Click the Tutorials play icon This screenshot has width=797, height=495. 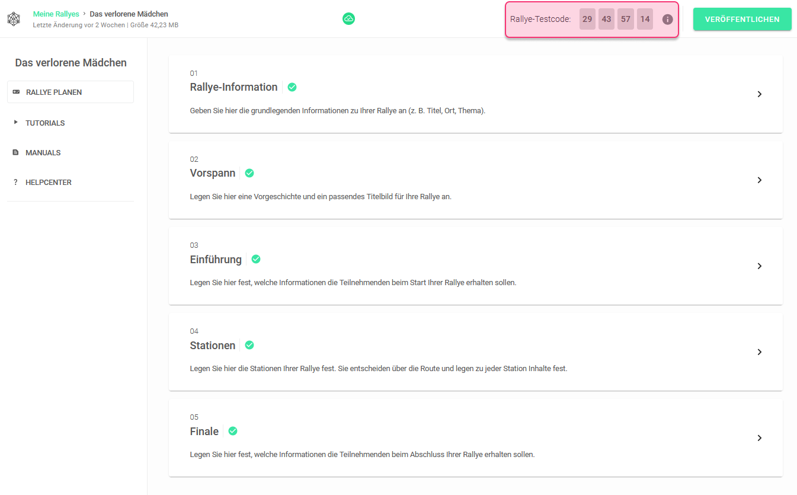(16, 122)
